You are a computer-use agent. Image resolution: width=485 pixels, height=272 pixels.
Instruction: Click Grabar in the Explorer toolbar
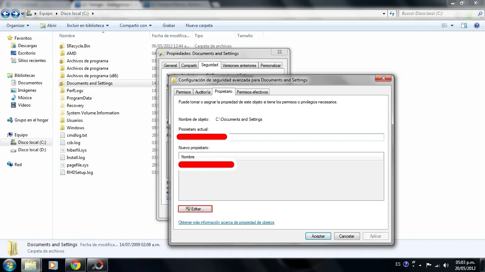(x=169, y=25)
